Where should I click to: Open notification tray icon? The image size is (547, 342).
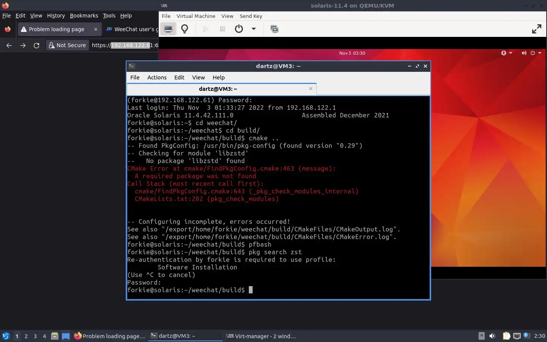526,335
